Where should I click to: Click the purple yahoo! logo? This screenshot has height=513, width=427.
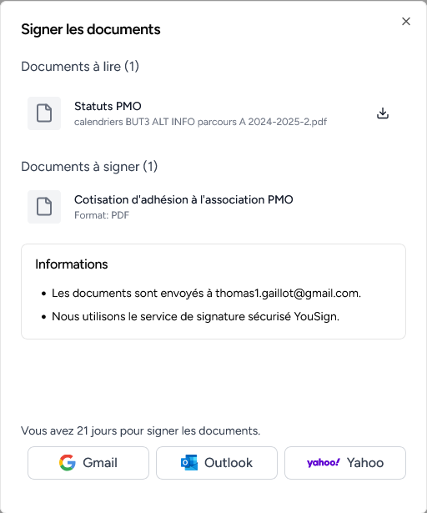click(324, 463)
